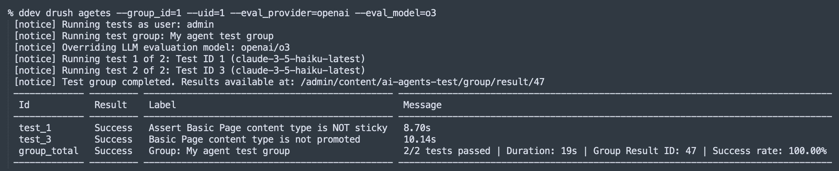Click the 10.14s duration message
The image size is (839, 171).
coord(419,140)
